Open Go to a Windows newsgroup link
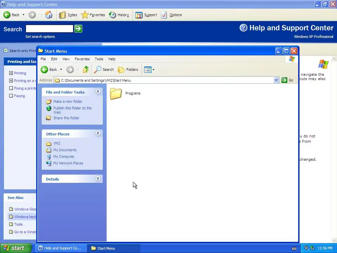The image size is (337, 253). tap(25, 232)
